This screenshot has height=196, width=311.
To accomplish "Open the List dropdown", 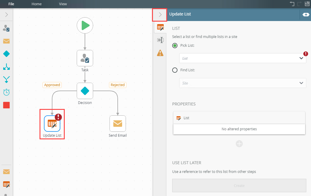I will (x=242, y=58).
